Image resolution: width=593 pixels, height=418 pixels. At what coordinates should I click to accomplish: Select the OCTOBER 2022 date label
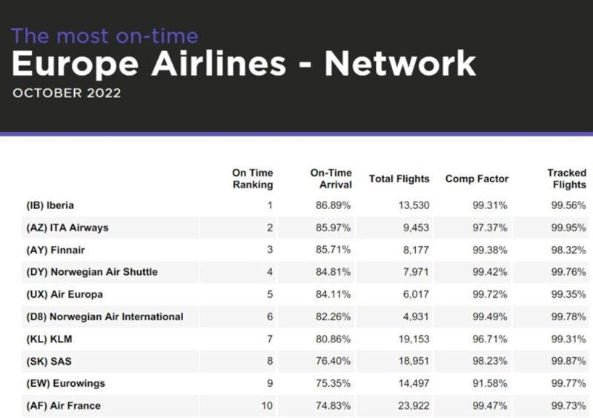[67, 93]
